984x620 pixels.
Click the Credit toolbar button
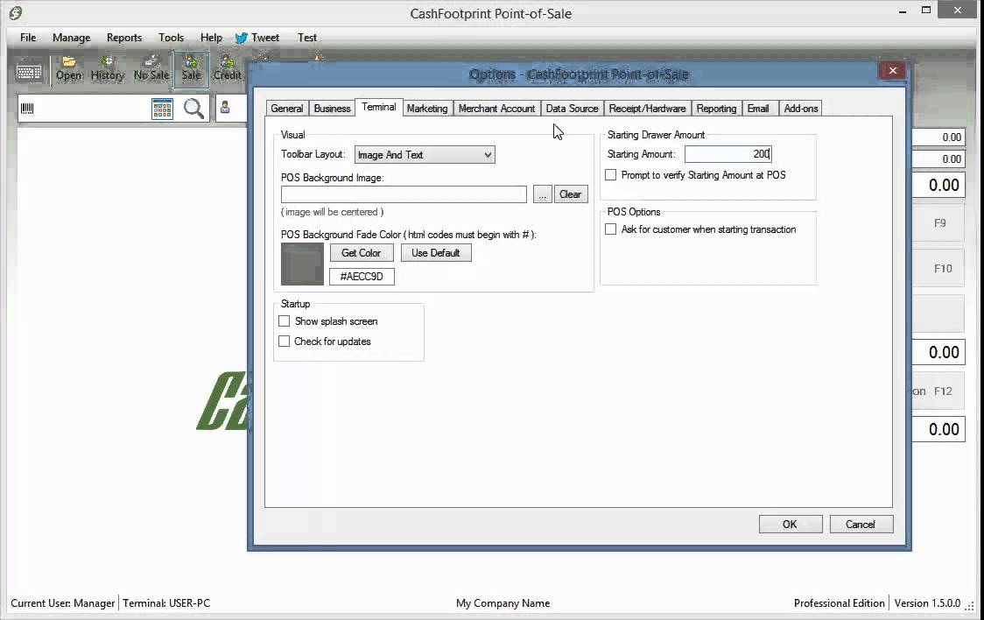[227, 68]
